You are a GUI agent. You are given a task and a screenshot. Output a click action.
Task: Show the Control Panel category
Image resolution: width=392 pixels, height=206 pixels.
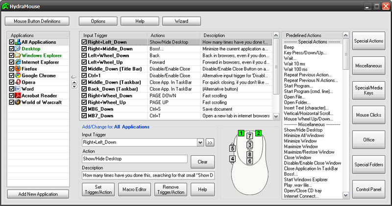(x=369, y=189)
